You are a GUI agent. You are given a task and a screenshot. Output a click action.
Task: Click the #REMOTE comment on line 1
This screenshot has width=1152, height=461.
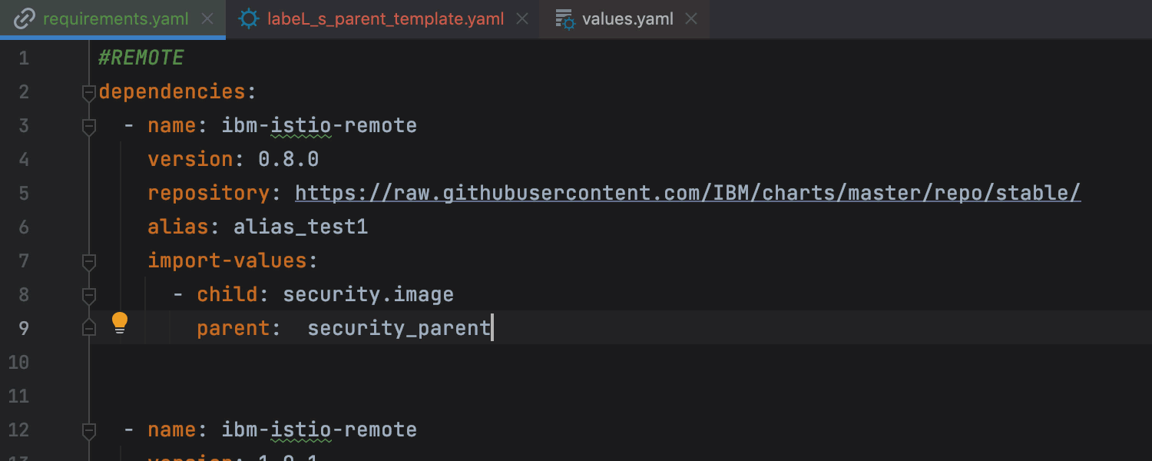(x=141, y=58)
